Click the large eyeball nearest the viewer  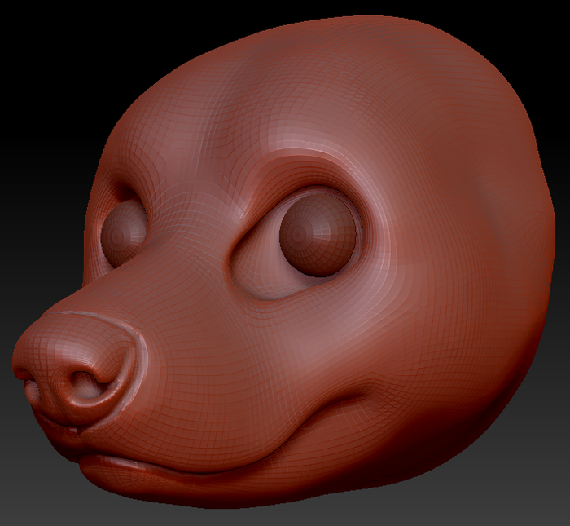318,235
